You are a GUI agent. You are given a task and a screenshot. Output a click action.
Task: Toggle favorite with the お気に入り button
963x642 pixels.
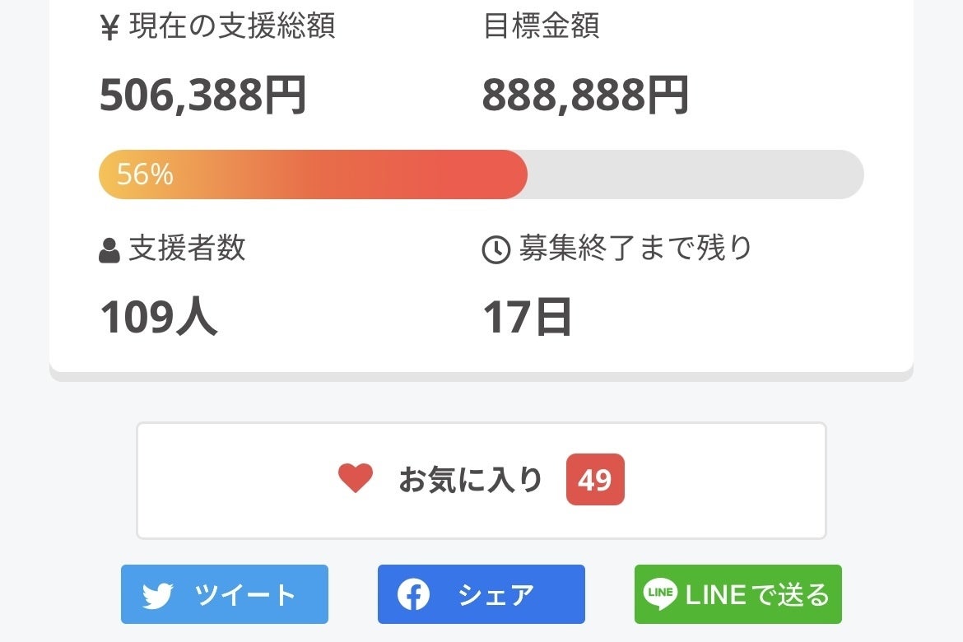click(x=470, y=479)
